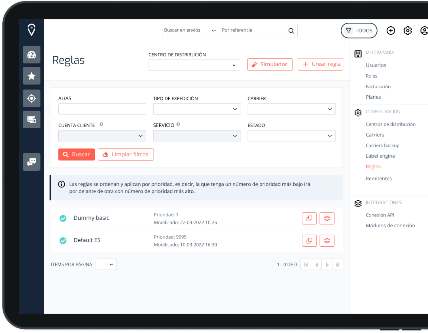The image size is (428, 333).
Task: Open the Servicio dropdown
Action: [197, 136]
